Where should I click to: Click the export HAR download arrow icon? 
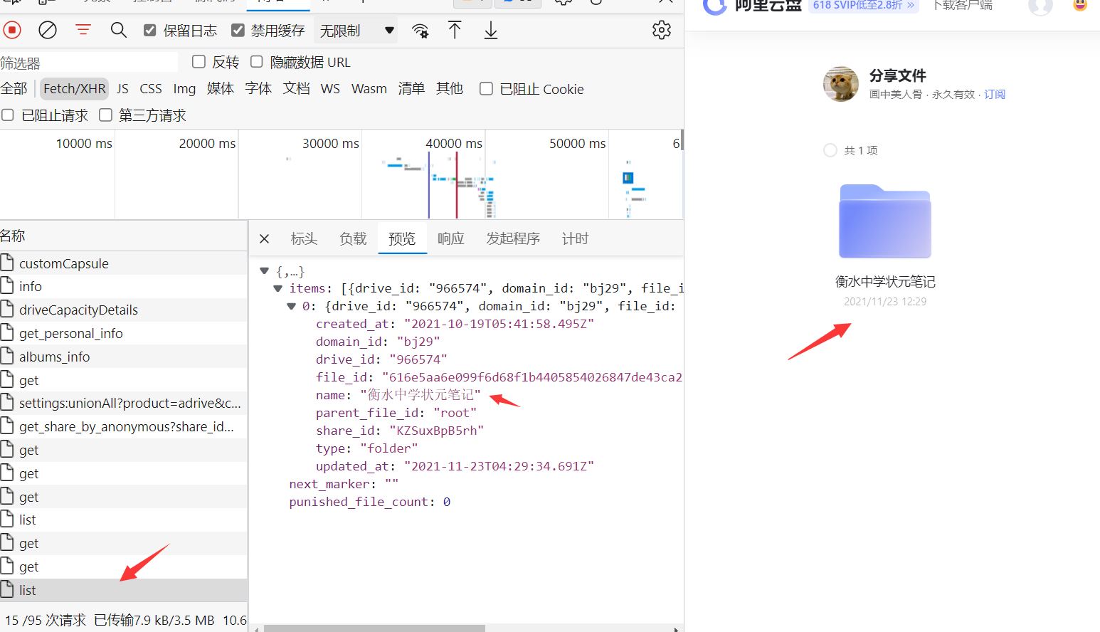tap(491, 30)
